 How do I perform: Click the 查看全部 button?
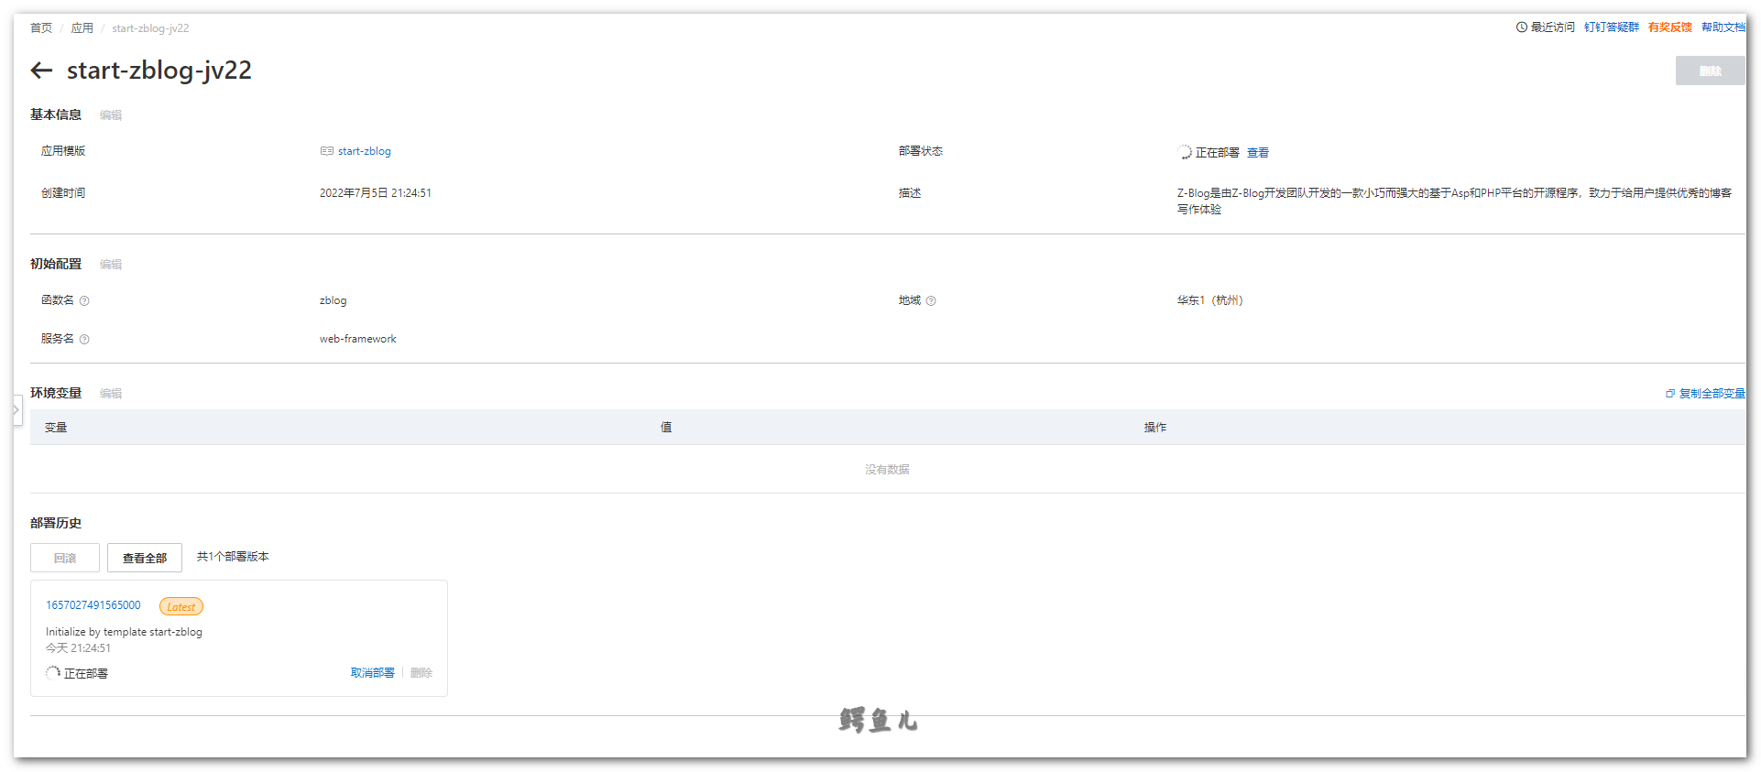[x=145, y=558]
